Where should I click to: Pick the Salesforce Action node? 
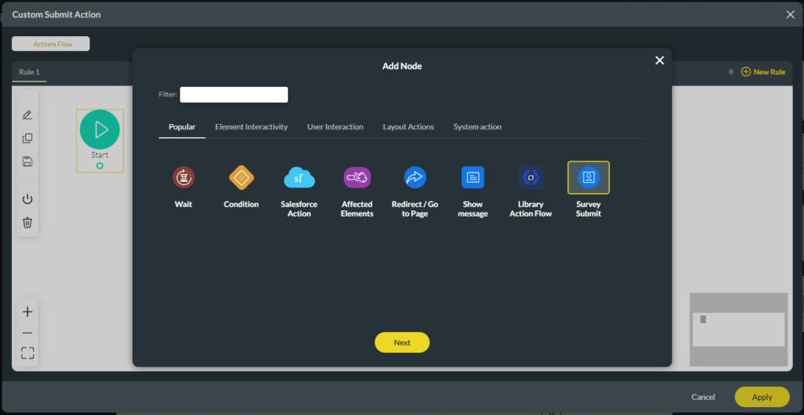point(299,178)
